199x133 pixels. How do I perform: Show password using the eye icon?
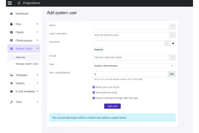pyautogui.click(x=173, y=43)
